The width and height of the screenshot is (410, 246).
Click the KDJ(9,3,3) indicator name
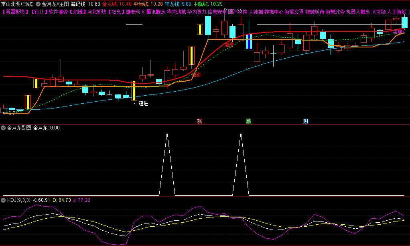pyautogui.click(x=19, y=200)
